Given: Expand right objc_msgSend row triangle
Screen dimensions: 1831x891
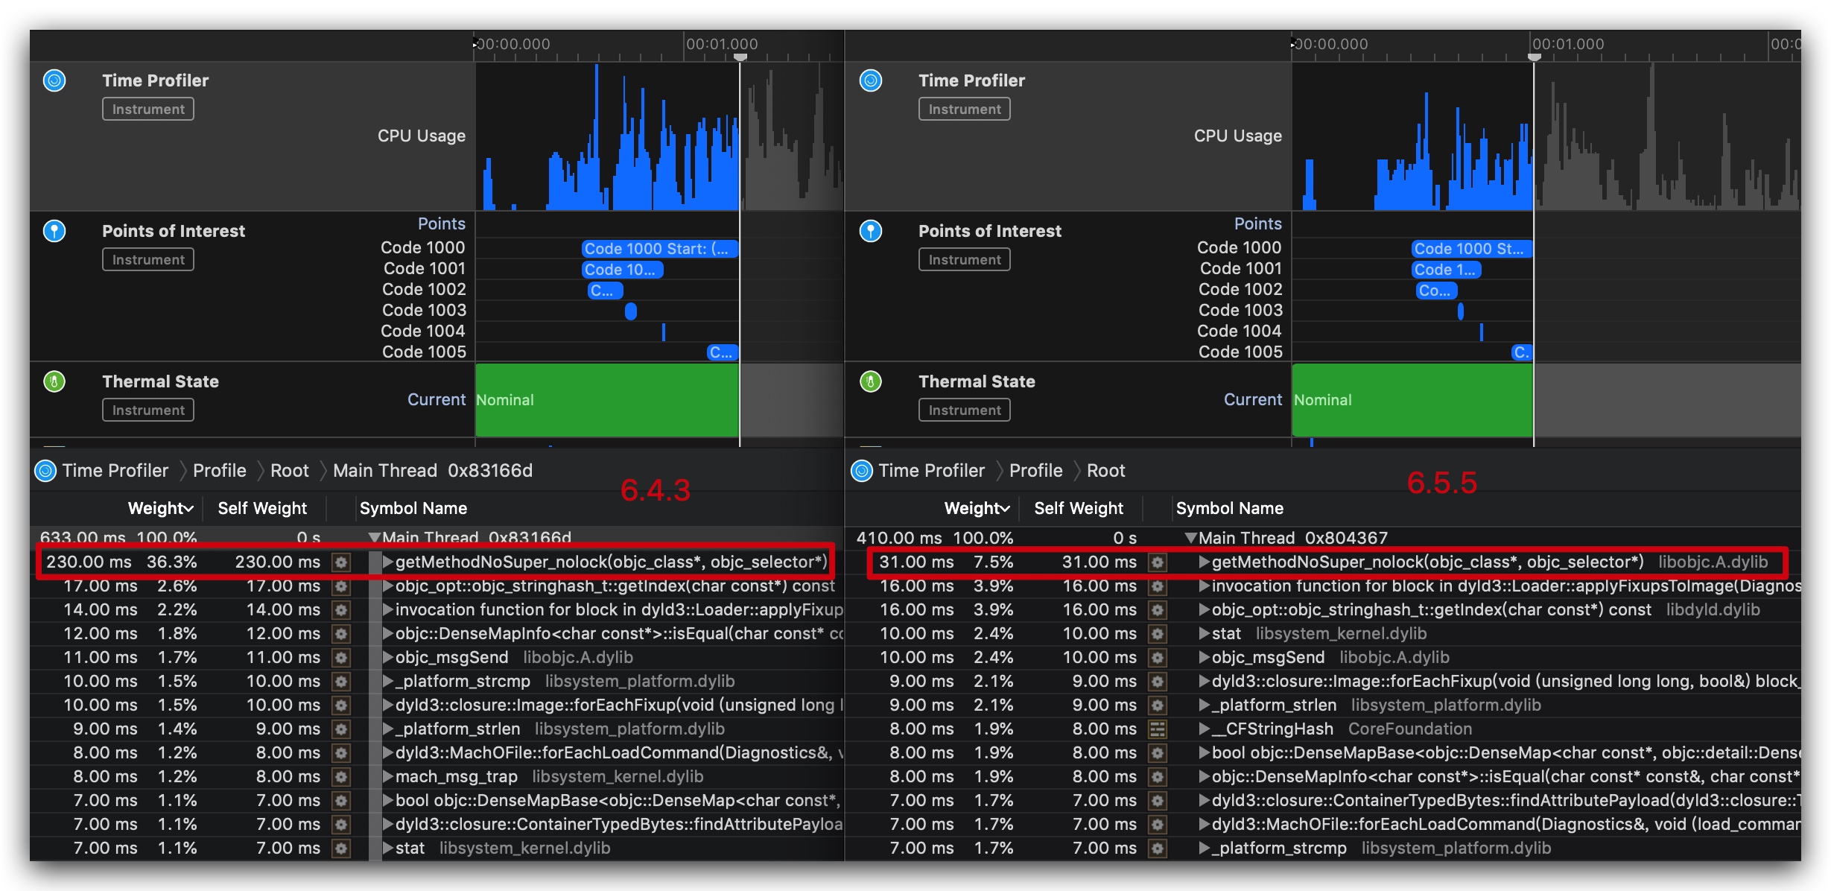Looking at the screenshot, I should pos(1204,658).
